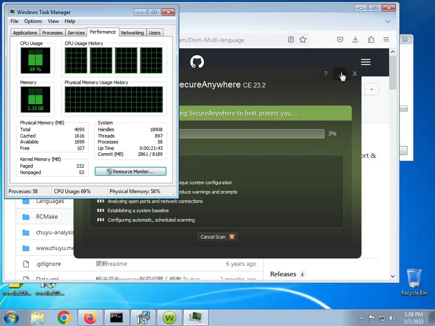Open installer taskbar icon
The width and height of the screenshot is (435, 326).
[x=143, y=318]
